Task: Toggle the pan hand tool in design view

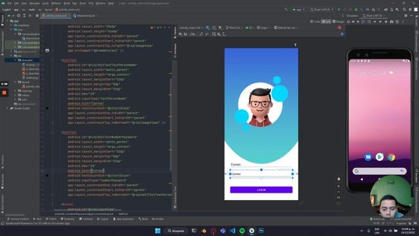Action: coord(338,179)
